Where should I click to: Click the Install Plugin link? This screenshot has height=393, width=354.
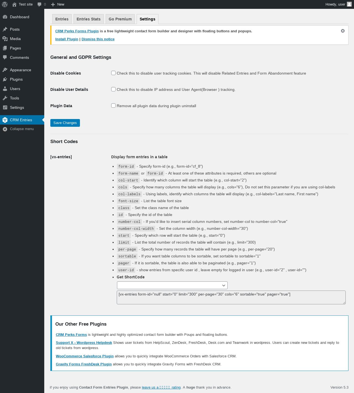pyautogui.click(x=67, y=39)
